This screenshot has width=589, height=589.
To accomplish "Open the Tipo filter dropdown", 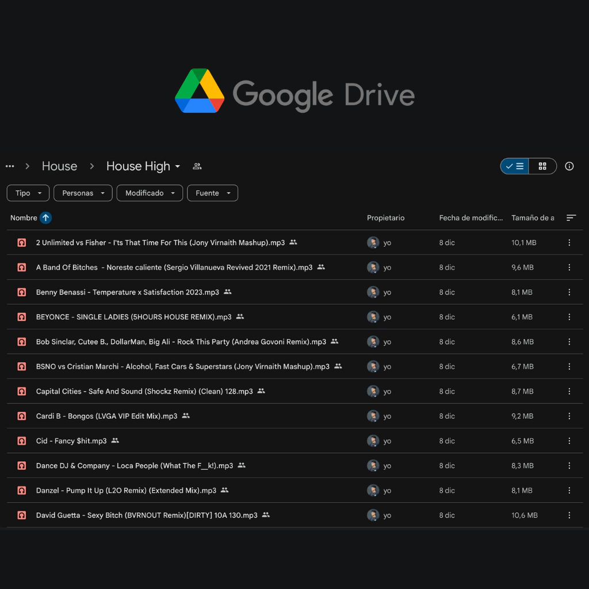I will click(28, 193).
